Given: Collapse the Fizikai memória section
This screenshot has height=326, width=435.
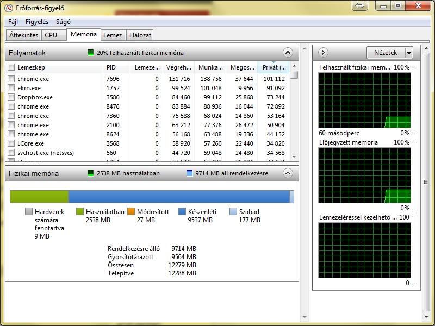Looking at the screenshot, I should [x=288, y=173].
